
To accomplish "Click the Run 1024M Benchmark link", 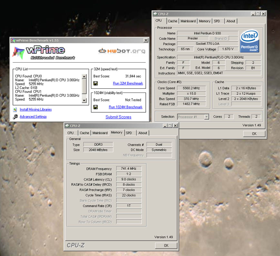I will [125, 107].
